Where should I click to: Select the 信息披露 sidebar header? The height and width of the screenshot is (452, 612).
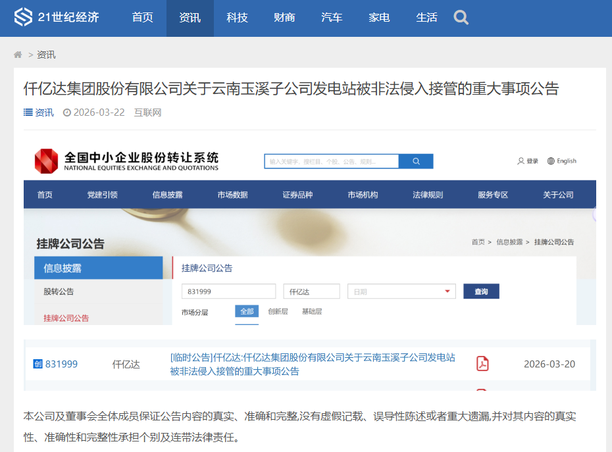pyautogui.click(x=98, y=268)
